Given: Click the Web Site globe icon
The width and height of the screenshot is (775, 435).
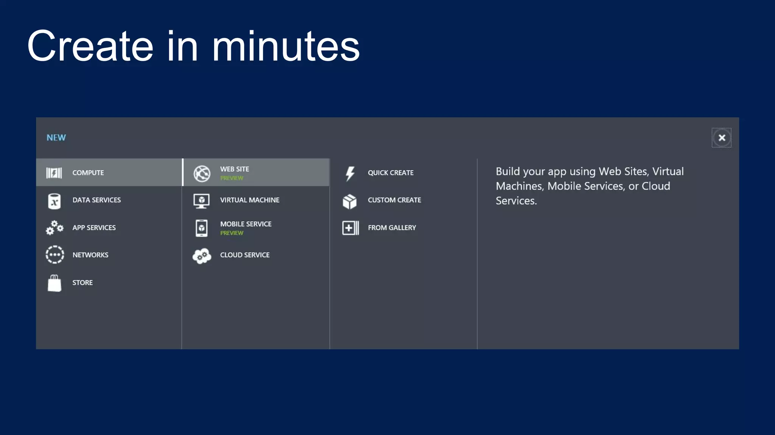Looking at the screenshot, I should [202, 173].
